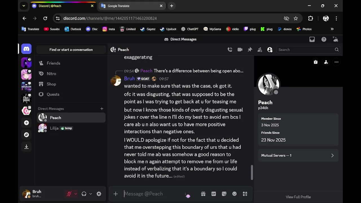Open the GIF picker

213,194
